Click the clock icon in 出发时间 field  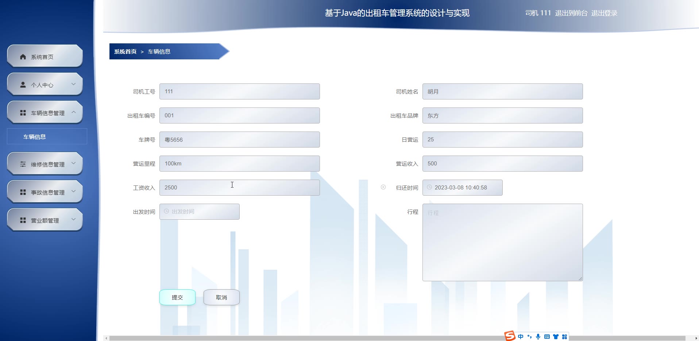pyautogui.click(x=166, y=211)
